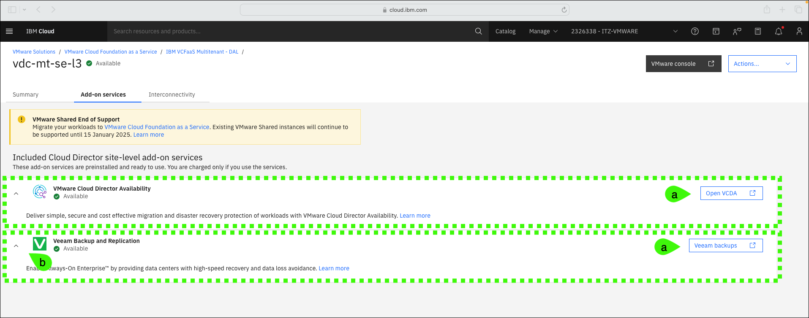809x318 pixels.
Task: Select the Add-on services tab
Action: 103,94
